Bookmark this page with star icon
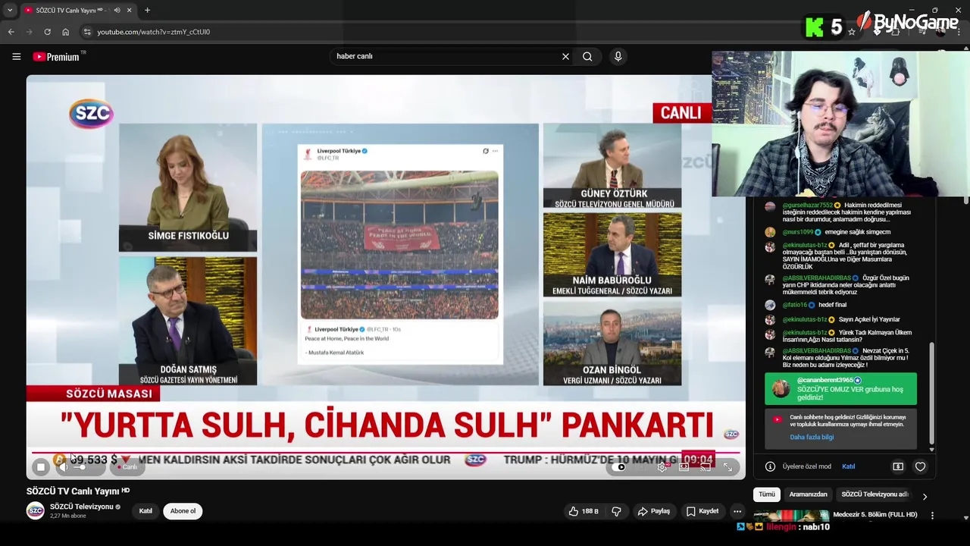The height and width of the screenshot is (546, 970). point(852,32)
